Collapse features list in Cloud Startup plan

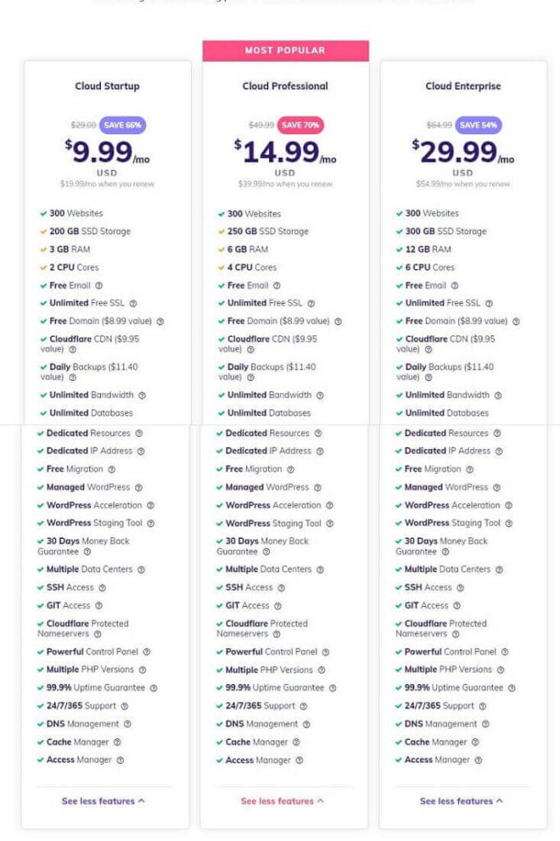103,802
